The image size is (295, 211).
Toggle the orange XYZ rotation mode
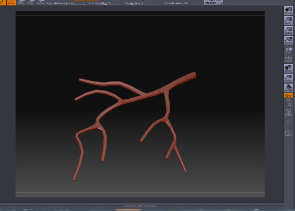[x=288, y=95]
